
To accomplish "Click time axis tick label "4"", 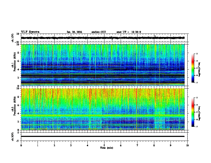I will pos(88,145).
